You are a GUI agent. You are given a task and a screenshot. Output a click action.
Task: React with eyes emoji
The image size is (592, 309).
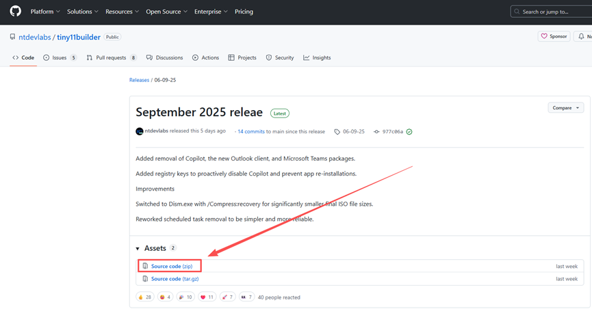pyautogui.click(x=246, y=297)
